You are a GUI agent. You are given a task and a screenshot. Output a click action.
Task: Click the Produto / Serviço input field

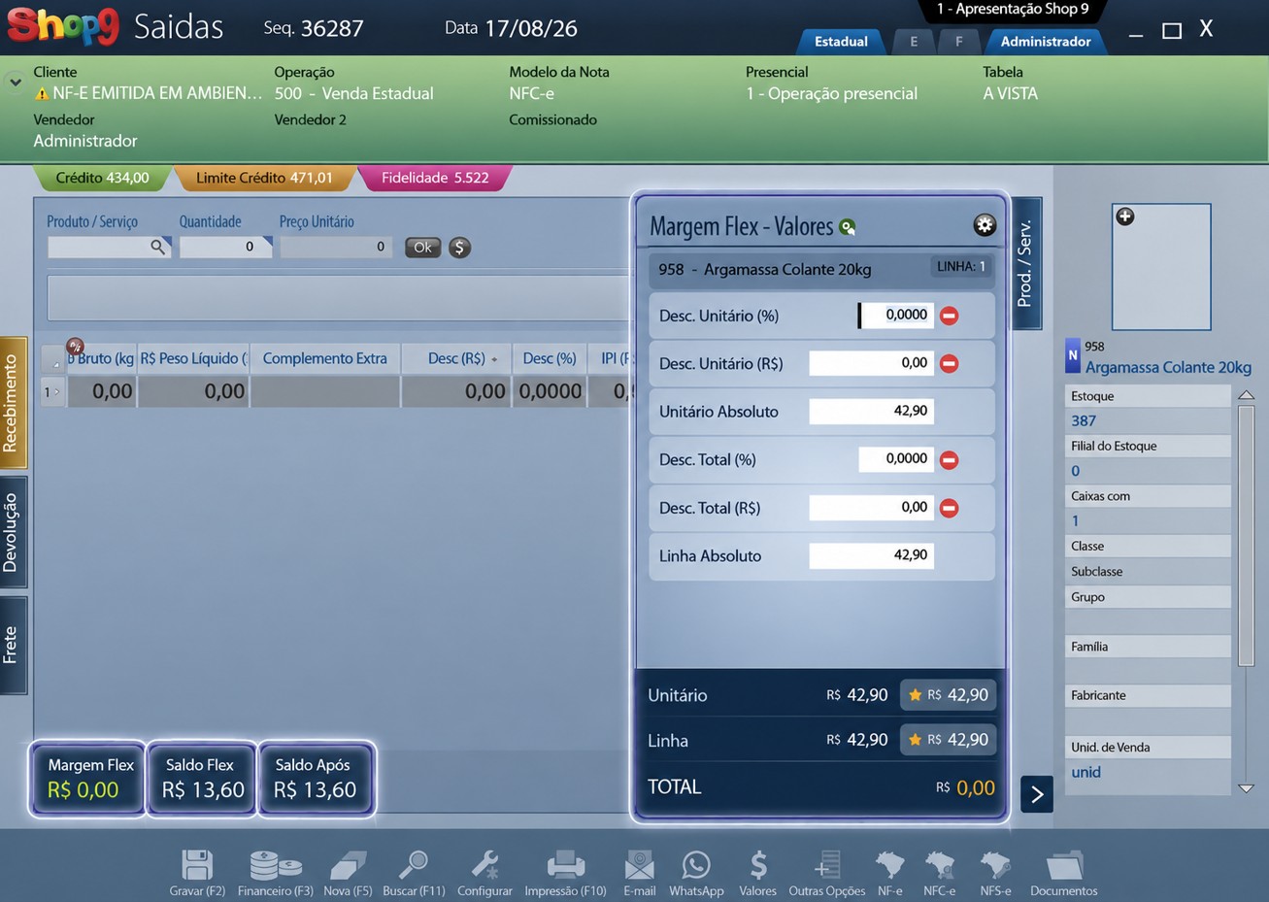coord(109,248)
